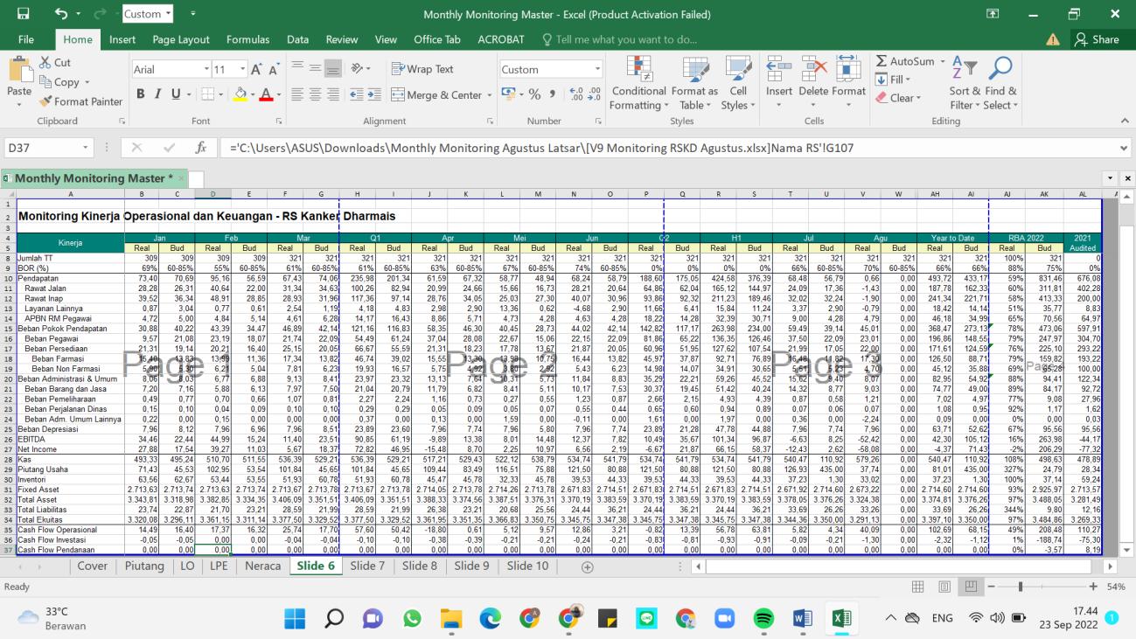
Task: Open the number format Custom dropdown
Action: point(598,70)
